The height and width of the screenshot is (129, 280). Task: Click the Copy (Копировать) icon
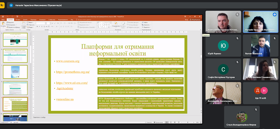[7, 25]
